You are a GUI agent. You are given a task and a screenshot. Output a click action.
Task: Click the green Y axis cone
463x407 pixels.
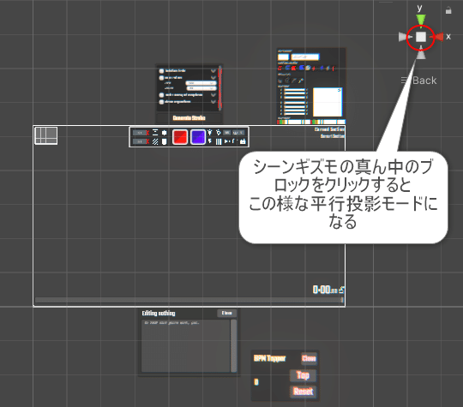(421, 20)
